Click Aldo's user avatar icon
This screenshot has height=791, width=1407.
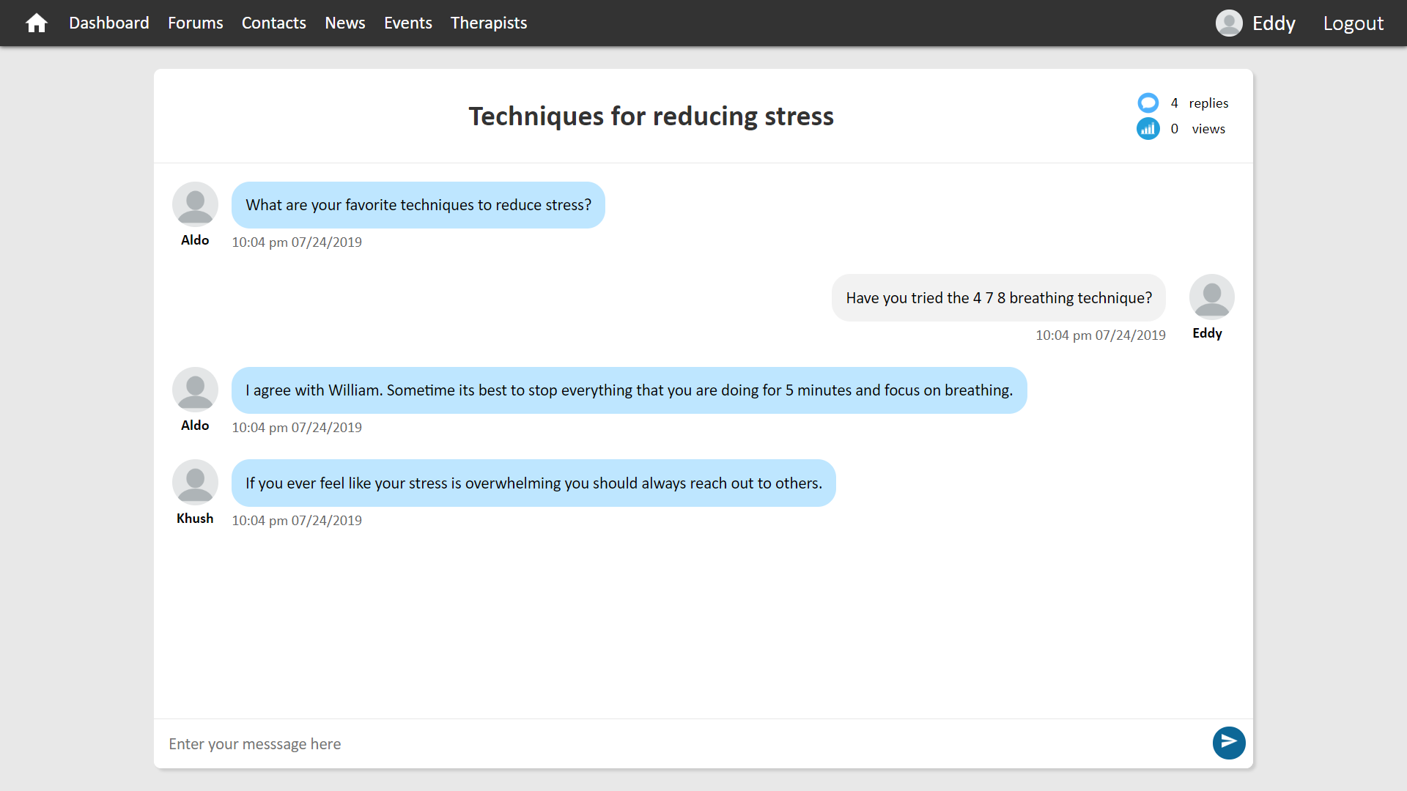(x=194, y=203)
